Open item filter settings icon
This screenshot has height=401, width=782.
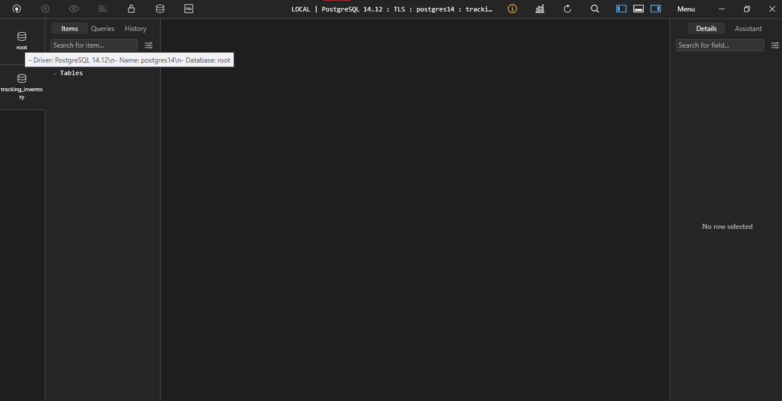[149, 45]
